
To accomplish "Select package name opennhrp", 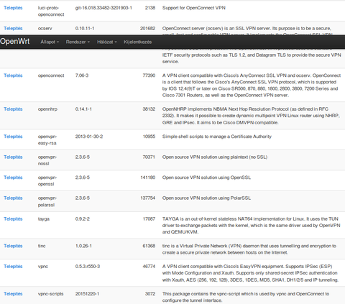I will pyautogui.click(x=47, y=109).
